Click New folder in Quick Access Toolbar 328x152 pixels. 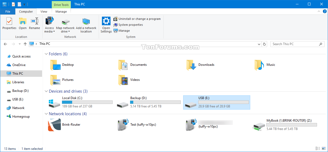click(x=19, y=4)
